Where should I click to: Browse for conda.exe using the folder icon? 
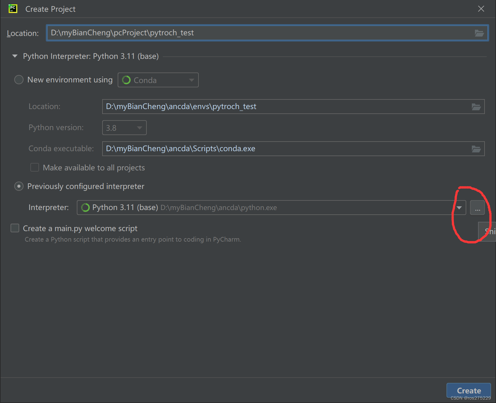tap(476, 149)
